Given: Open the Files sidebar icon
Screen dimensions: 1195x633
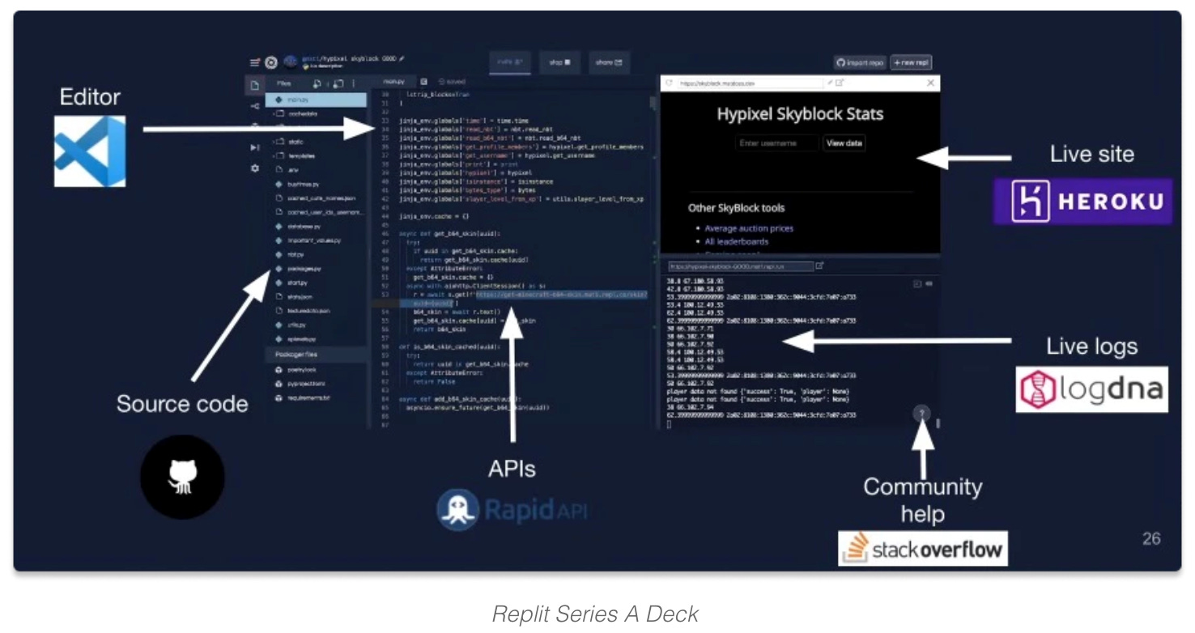Looking at the screenshot, I should pos(254,83).
